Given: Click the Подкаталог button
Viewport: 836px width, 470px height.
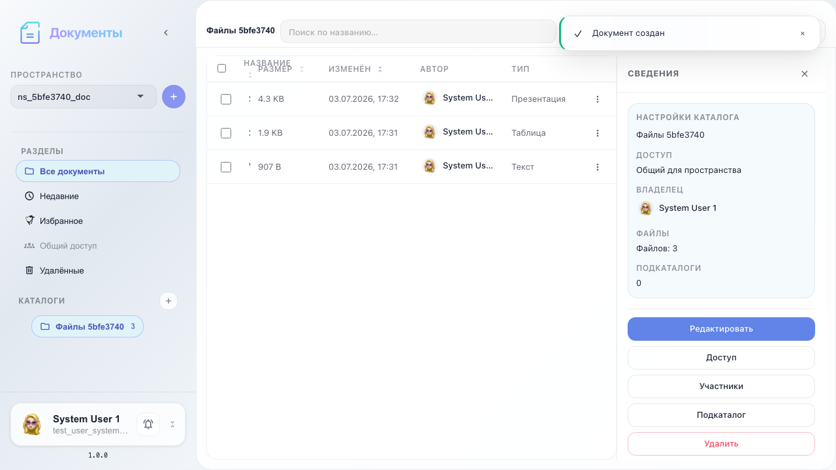Looking at the screenshot, I should click(721, 415).
